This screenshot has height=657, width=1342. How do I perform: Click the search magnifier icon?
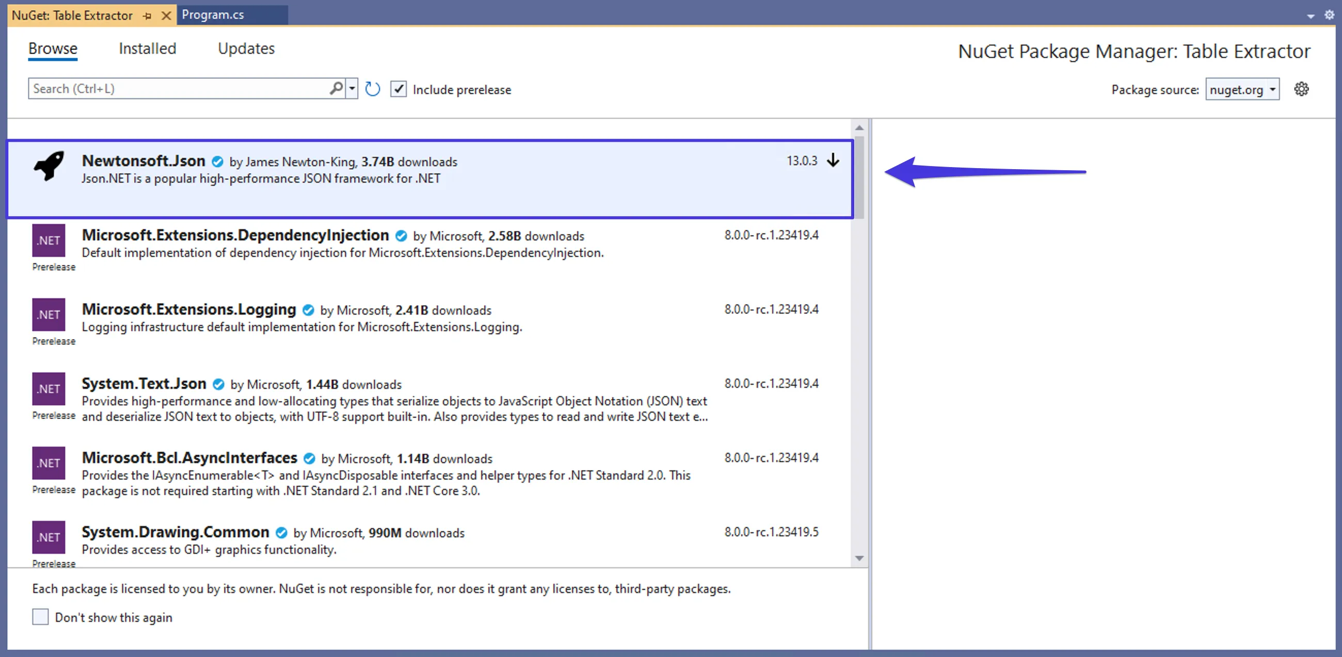tap(335, 88)
